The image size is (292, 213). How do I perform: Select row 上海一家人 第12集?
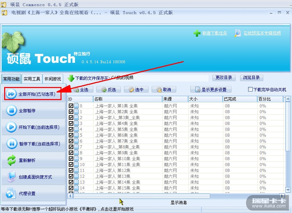click(176, 171)
